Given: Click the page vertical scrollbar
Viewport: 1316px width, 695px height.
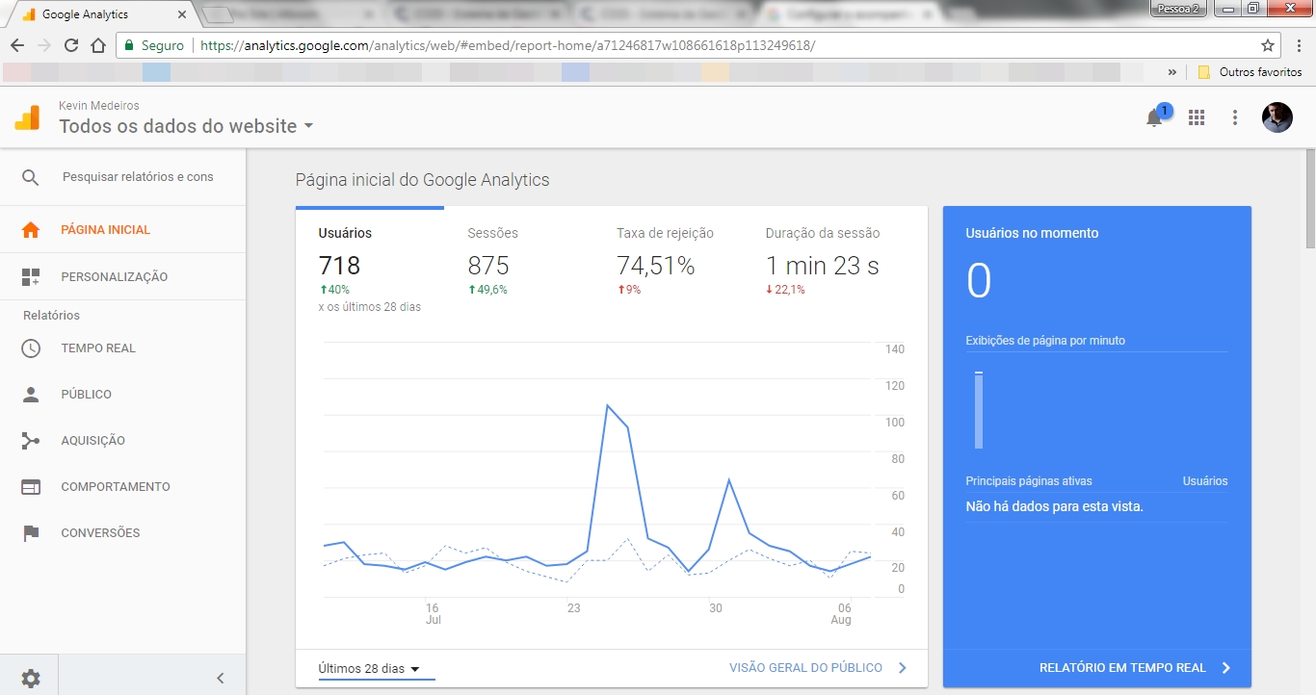Looking at the screenshot, I should point(1310,198).
